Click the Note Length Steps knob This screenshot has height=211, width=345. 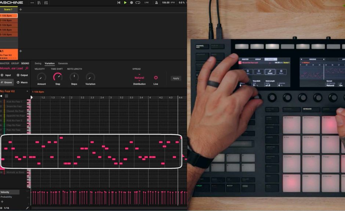pyautogui.click(x=74, y=77)
